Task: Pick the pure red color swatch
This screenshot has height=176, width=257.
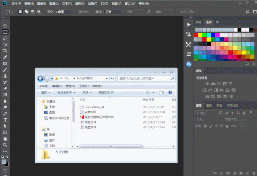Action: coord(196,35)
